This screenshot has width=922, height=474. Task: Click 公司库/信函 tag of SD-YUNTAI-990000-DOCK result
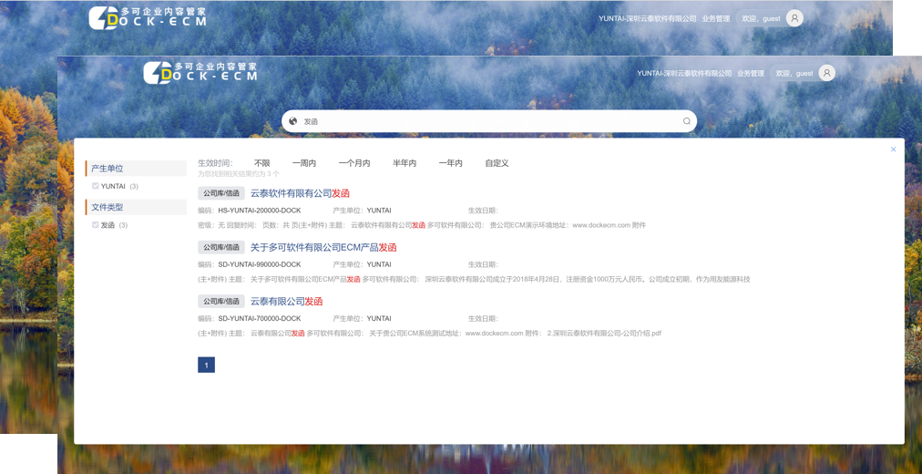pos(221,247)
